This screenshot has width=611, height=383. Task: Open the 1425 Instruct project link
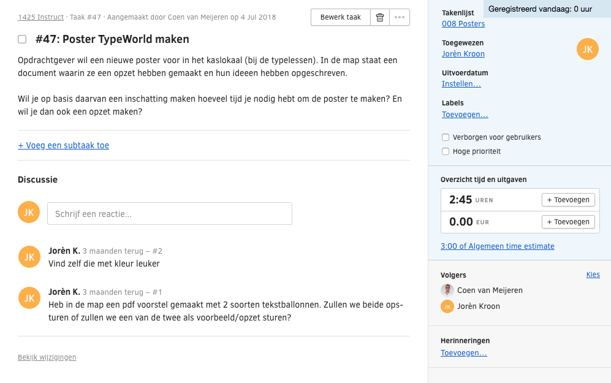[41, 17]
